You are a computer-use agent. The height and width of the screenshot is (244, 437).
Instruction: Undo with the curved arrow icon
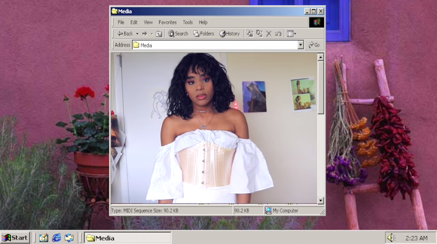278,34
